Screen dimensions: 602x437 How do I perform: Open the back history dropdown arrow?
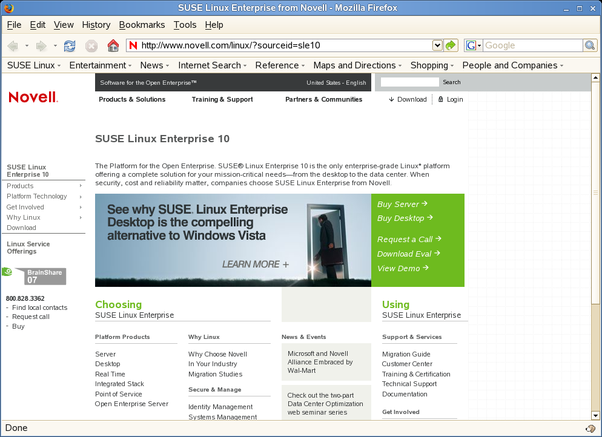click(x=27, y=46)
